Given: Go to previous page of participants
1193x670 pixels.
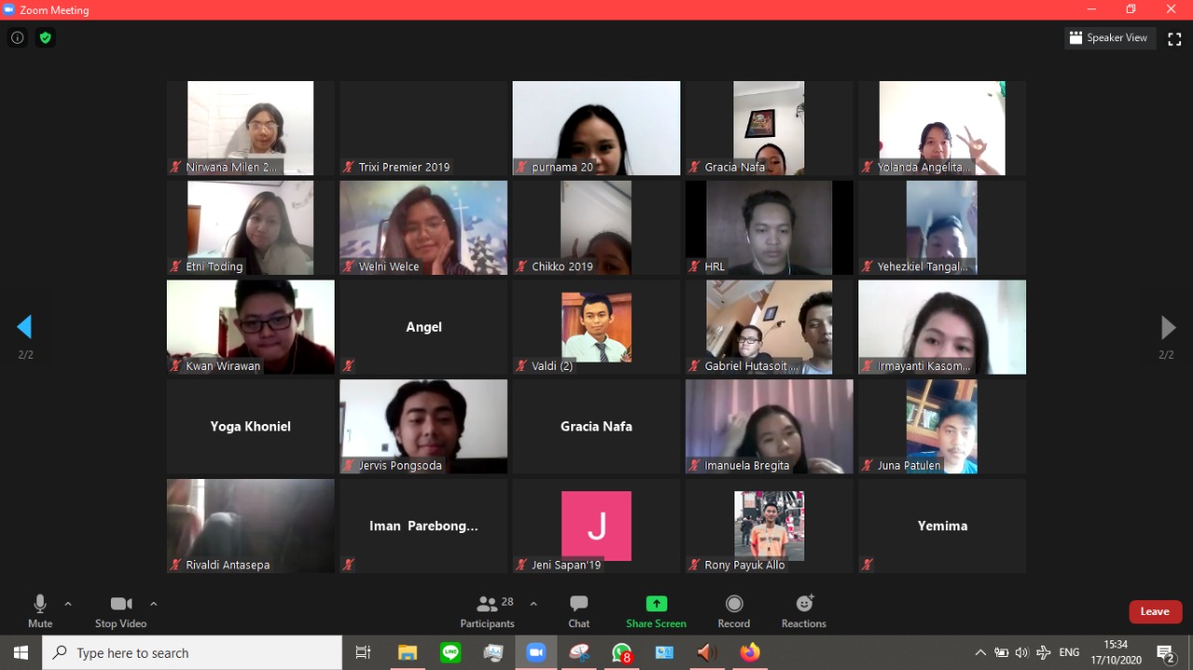Looking at the screenshot, I should point(24,327).
